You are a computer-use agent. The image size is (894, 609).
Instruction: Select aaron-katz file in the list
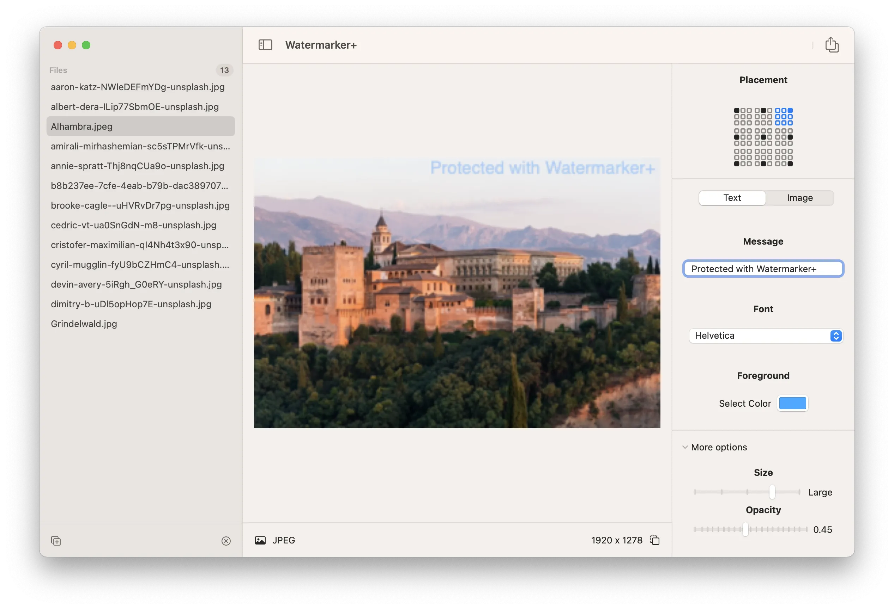(x=137, y=87)
